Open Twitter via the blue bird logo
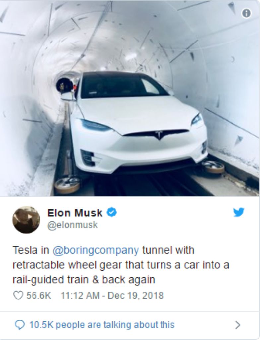Screen dimensions: 262x342 [x=239, y=212]
